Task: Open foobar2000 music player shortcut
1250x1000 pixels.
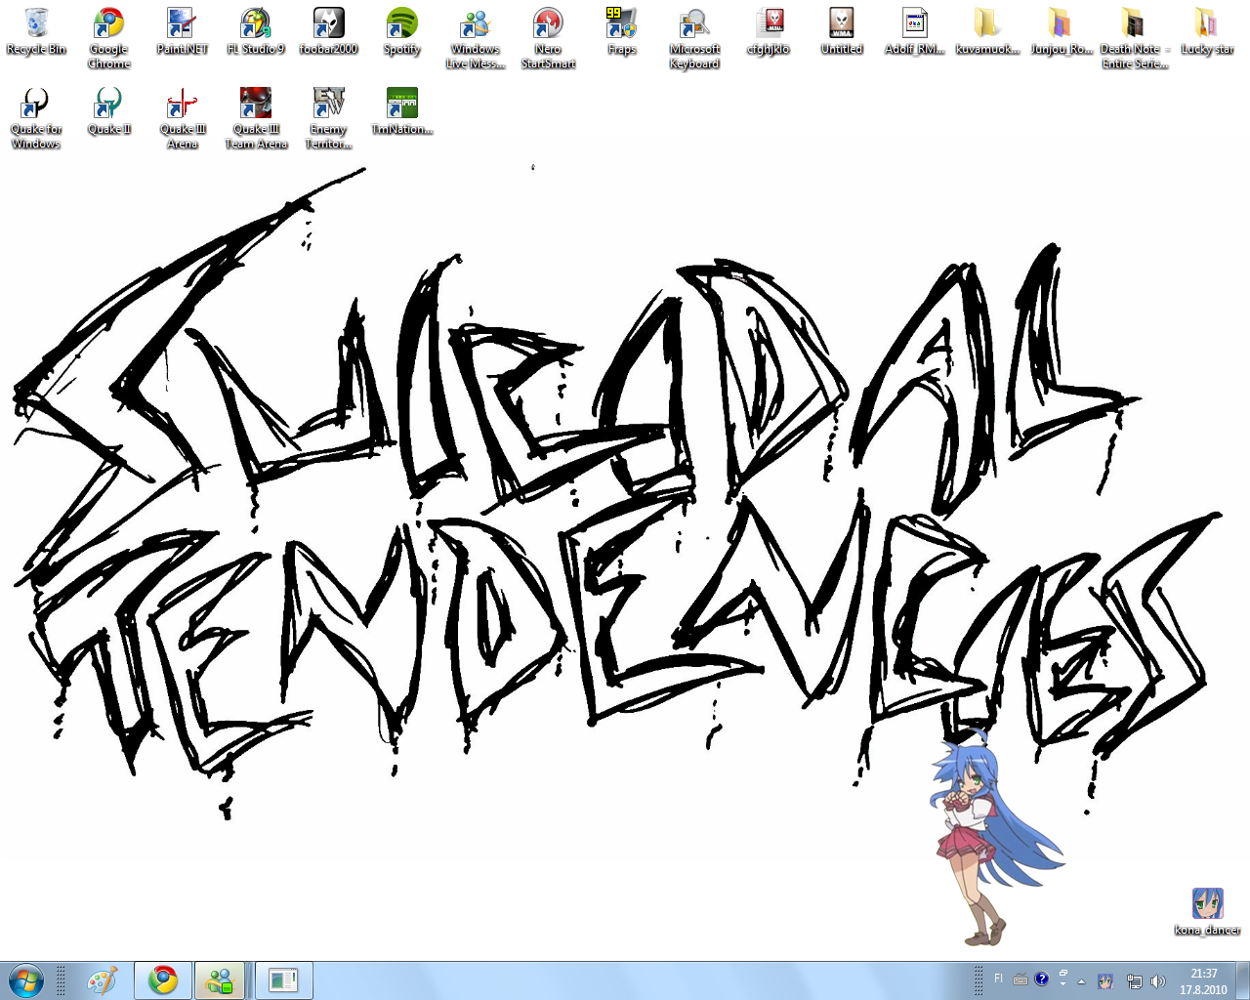Action: pyautogui.click(x=328, y=31)
